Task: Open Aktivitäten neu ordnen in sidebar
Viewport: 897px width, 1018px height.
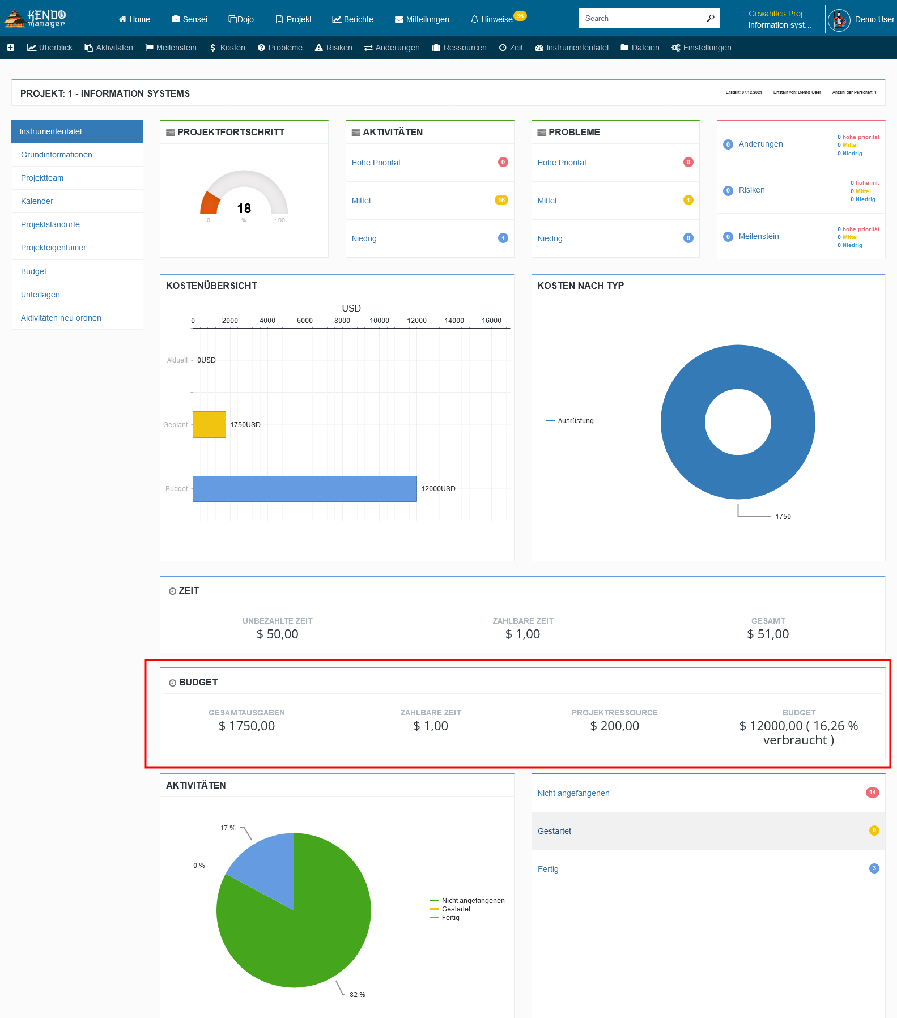Action: (77, 318)
